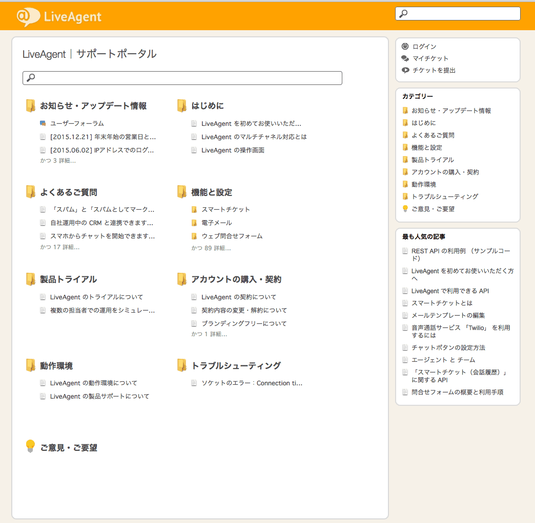The image size is (535, 523).
Task: Select sidebar category 機能と設定
Action: [x=426, y=147]
